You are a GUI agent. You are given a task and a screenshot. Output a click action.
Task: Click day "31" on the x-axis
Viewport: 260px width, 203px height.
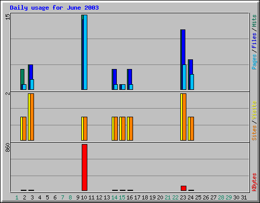[244, 197]
